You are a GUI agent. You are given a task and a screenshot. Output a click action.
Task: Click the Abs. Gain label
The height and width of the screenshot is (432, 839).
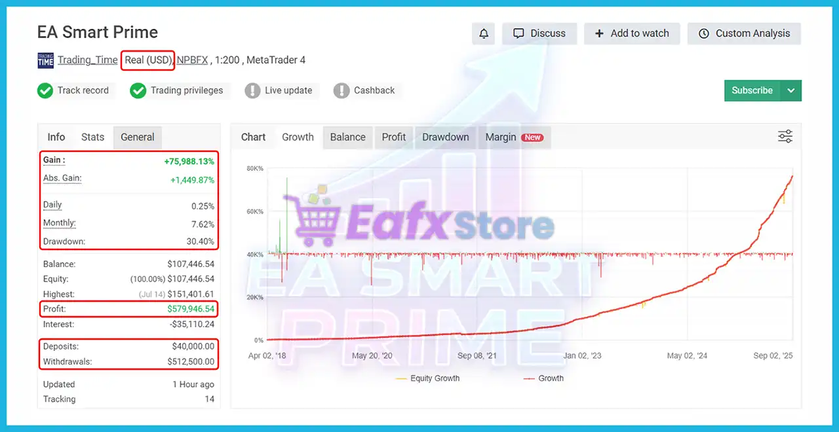tap(62, 178)
